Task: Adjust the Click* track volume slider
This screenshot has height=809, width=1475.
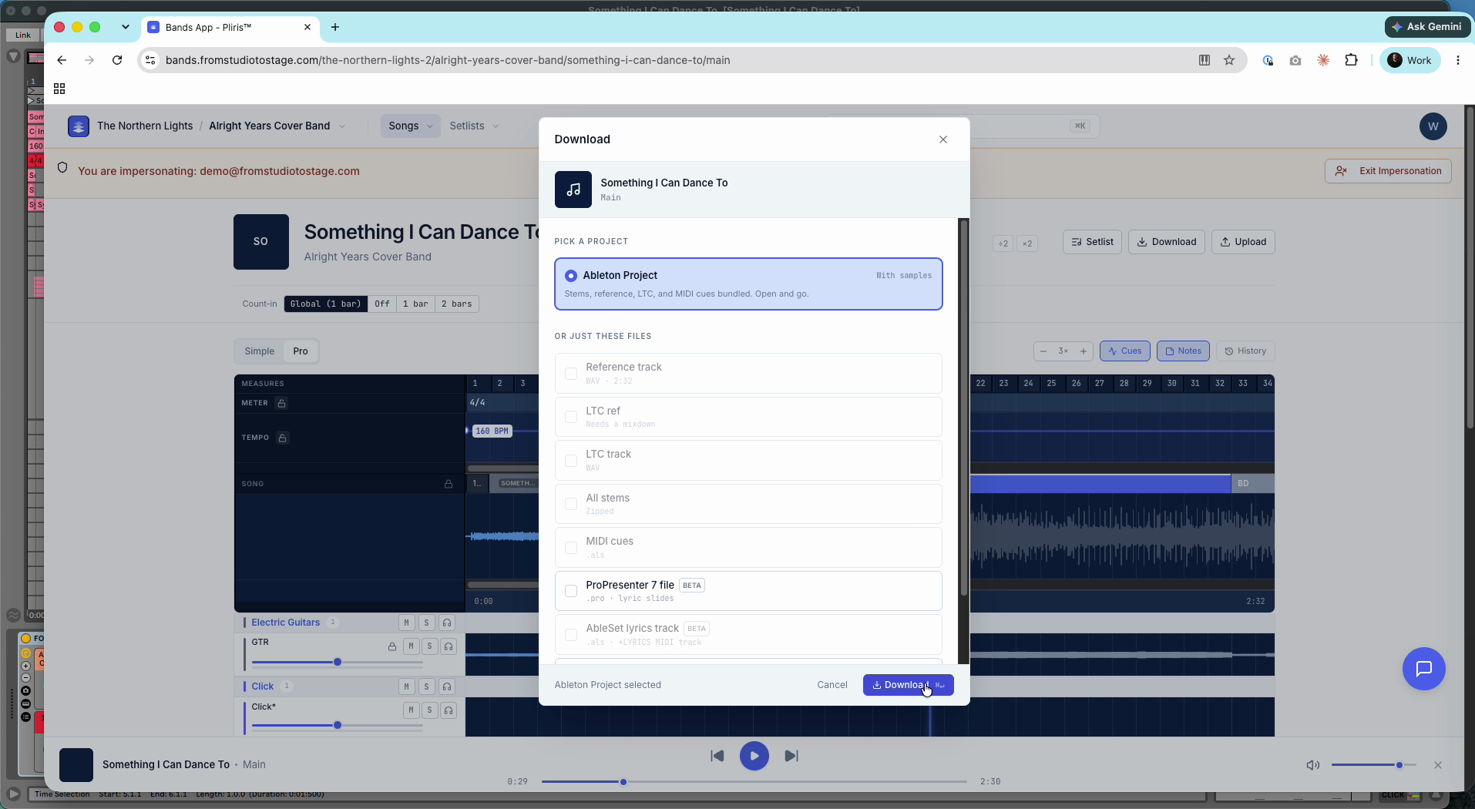Action: (338, 726)
